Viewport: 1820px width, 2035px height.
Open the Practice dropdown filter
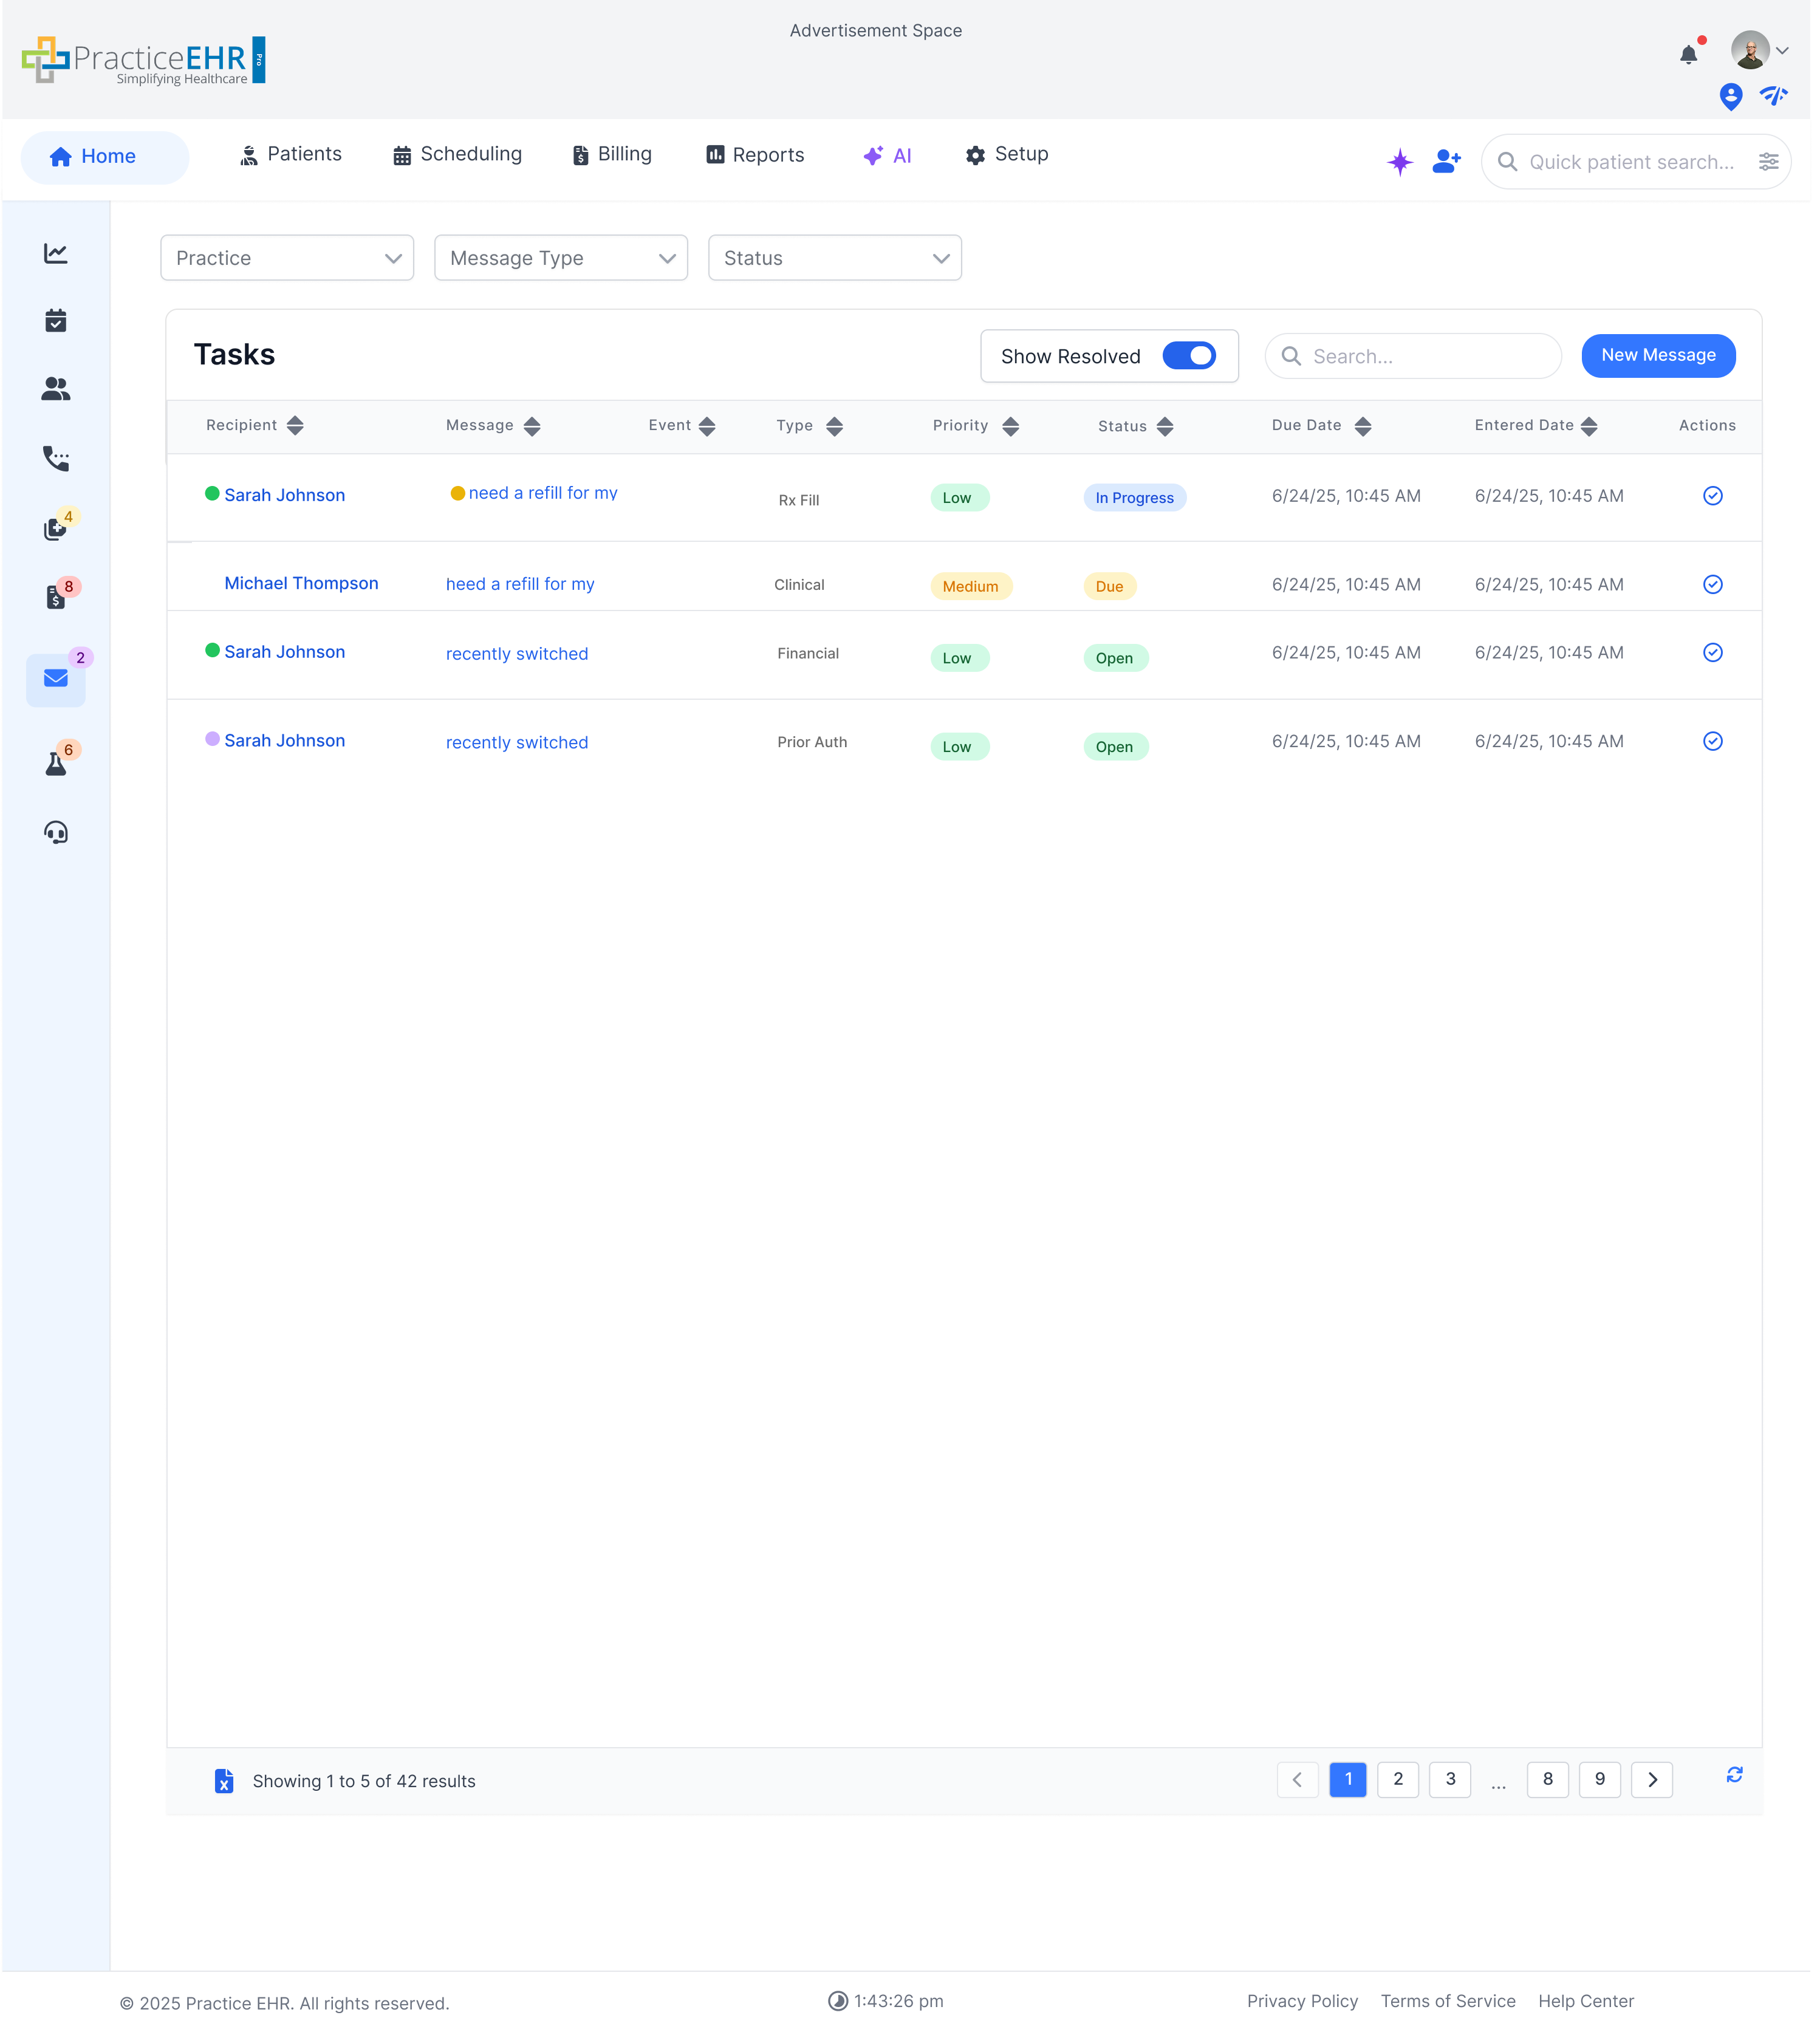pyautogui.click(x=287, y=258)
